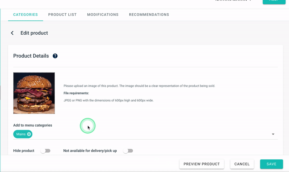Click the 'Hide product' label text
The height and width of the screenshot is (172, 289).
tap(24, 151)
